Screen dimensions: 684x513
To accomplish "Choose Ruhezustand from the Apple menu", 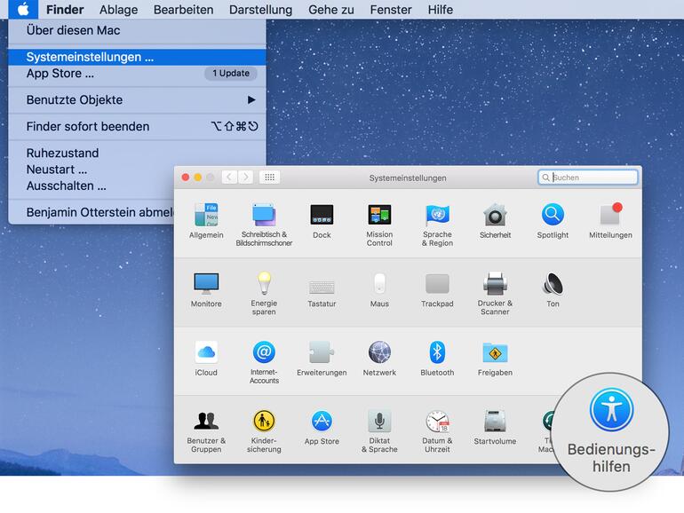I will 62,153.
